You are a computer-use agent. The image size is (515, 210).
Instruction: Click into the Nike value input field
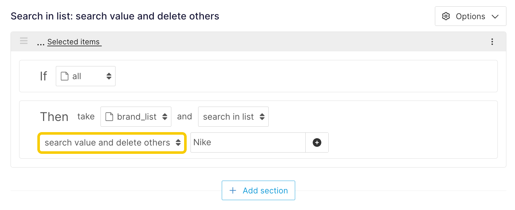pos(248,143)
